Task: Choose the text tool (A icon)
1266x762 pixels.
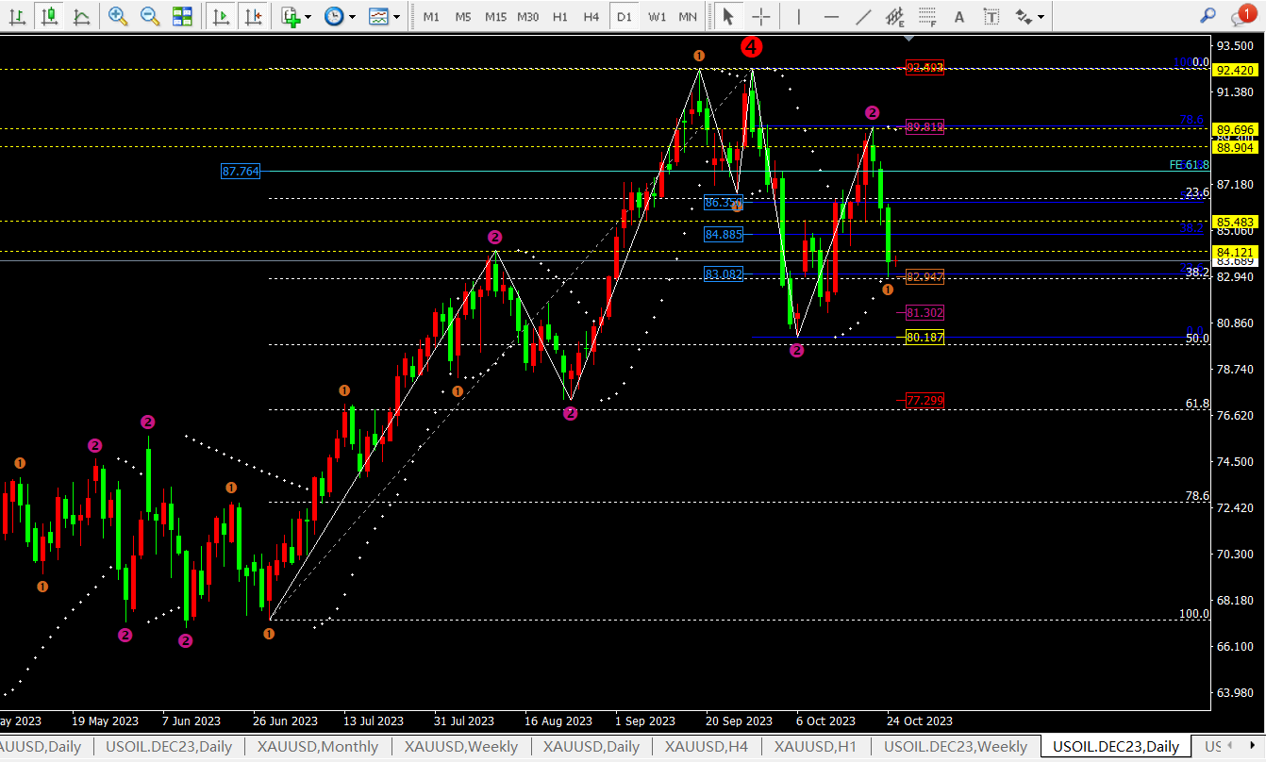Action: (959, 16)
